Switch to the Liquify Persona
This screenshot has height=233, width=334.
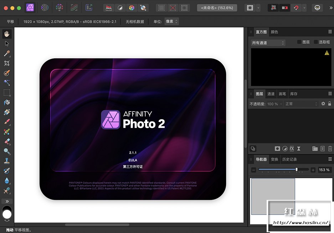tap(45, 8)
